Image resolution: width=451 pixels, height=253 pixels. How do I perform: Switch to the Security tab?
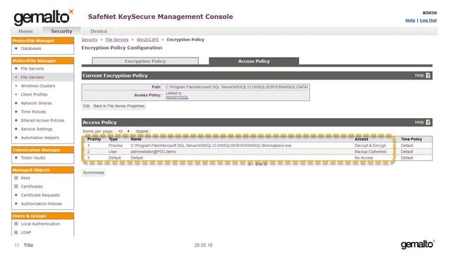(61, 31)
